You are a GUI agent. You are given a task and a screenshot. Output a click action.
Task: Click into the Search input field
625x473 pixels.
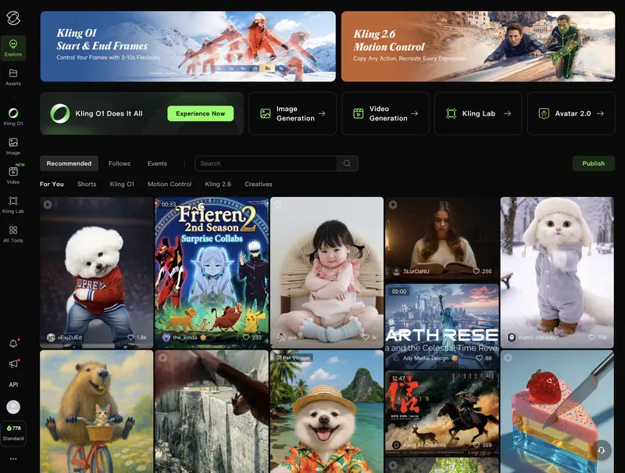(266, 163)
